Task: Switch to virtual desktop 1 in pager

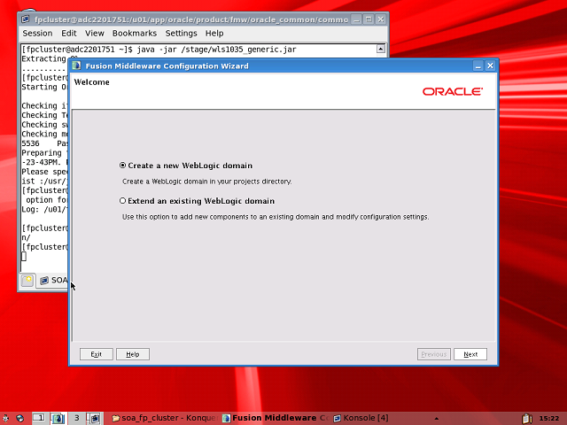Action: (x=39, y=418)
